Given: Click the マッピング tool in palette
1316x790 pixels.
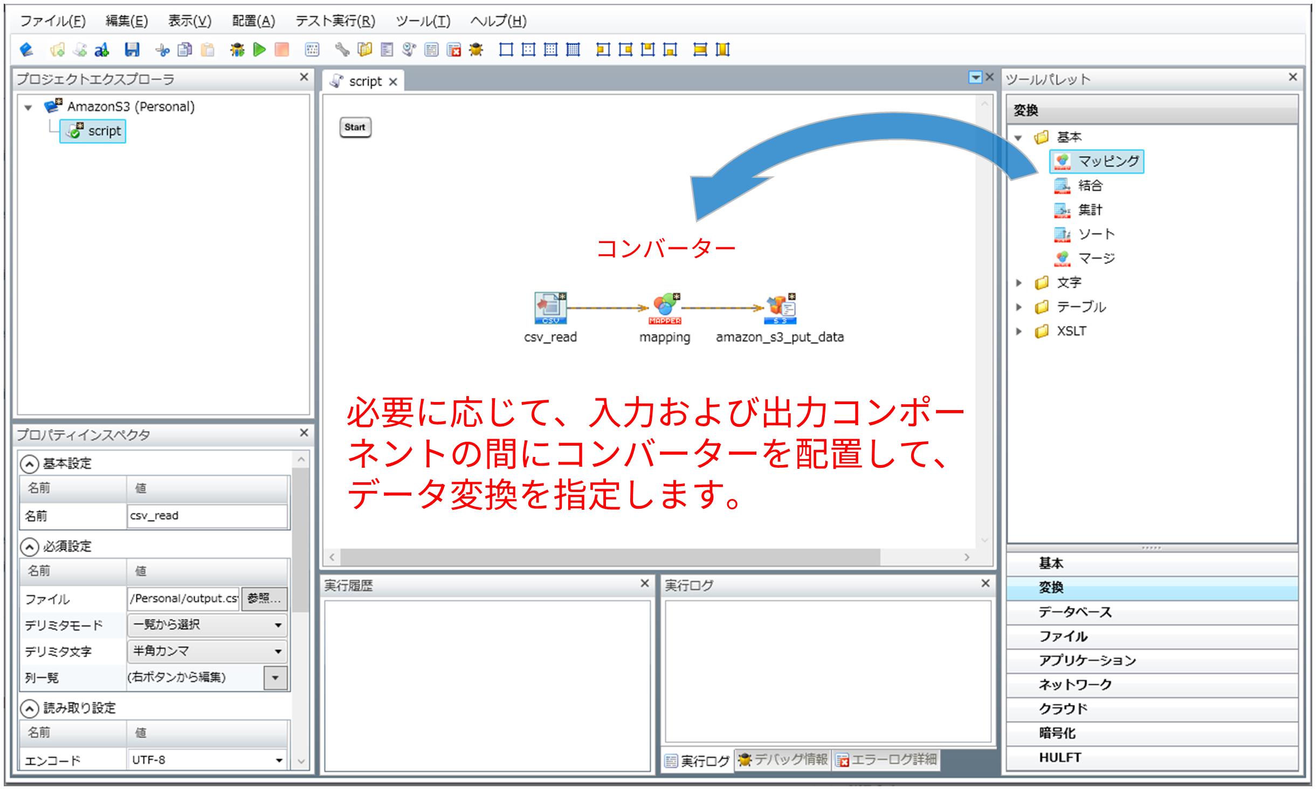Looking at the screenshot, I should click(1097, 161).
